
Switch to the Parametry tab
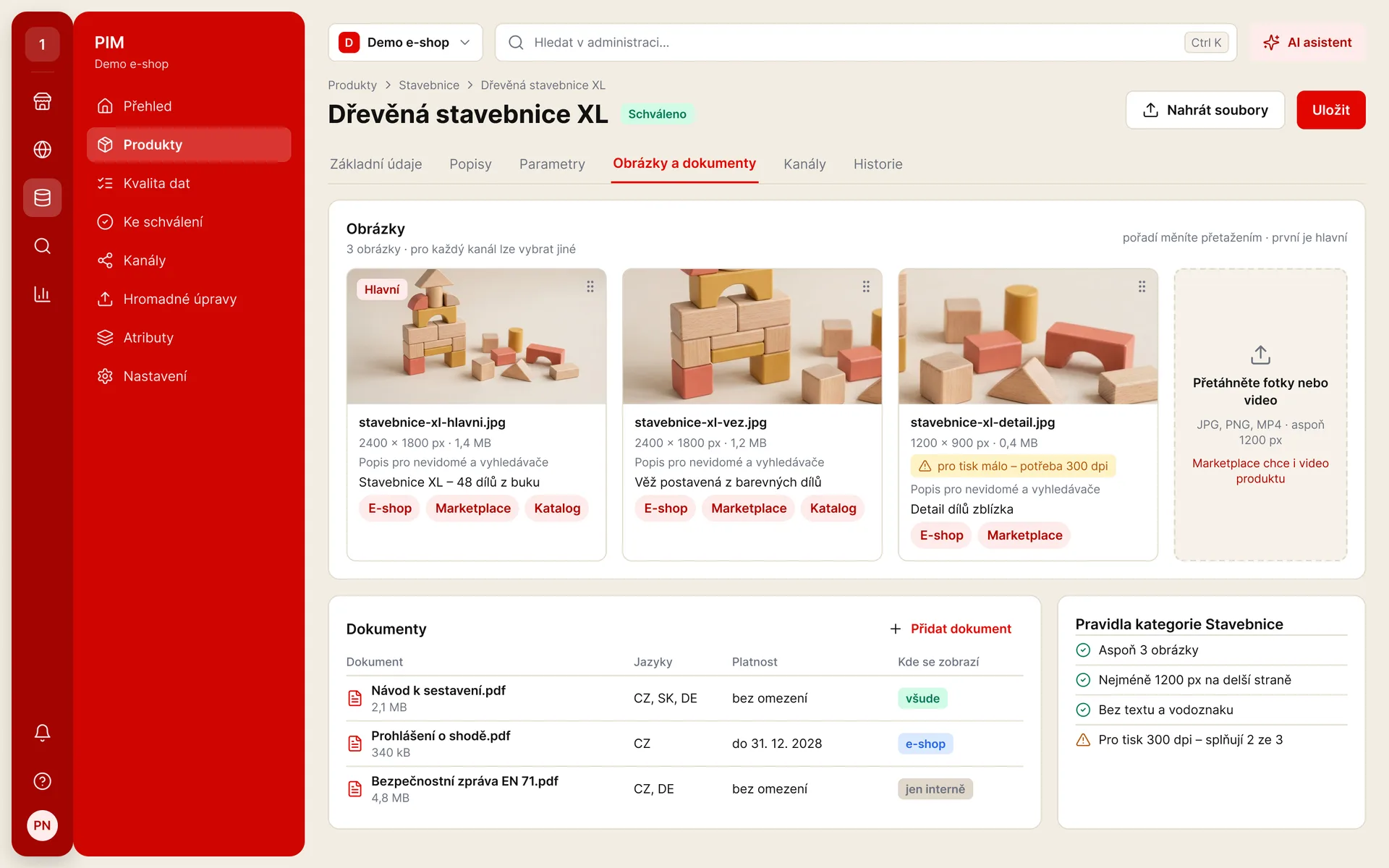point(552,164)
